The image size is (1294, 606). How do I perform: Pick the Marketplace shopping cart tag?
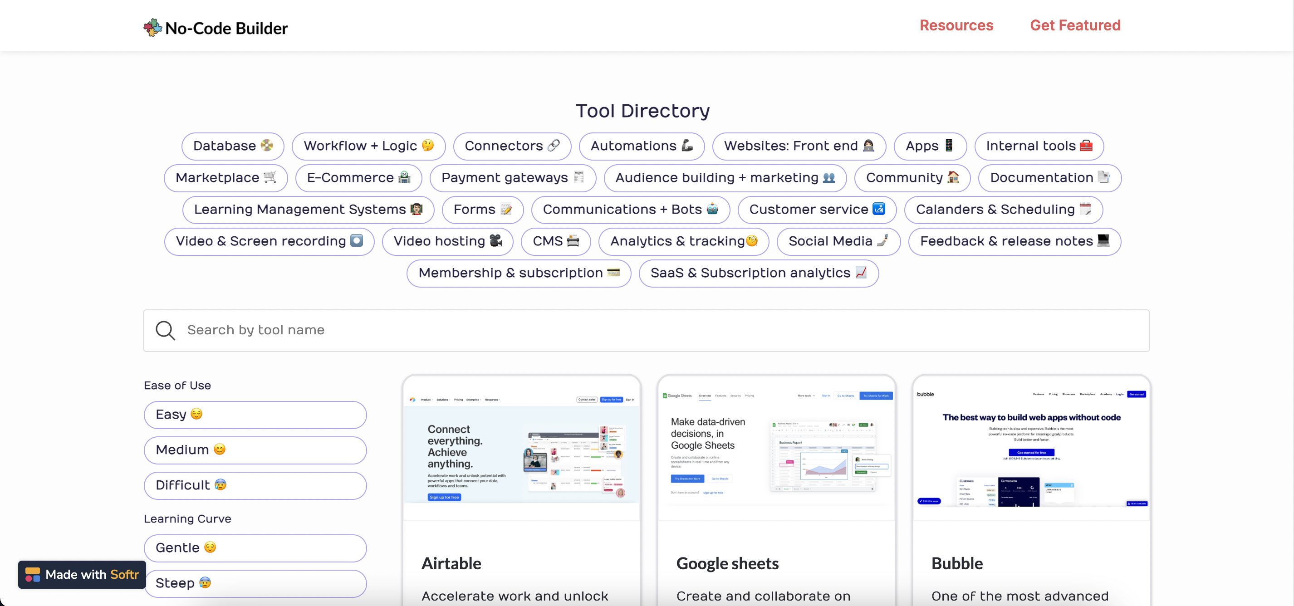click(x=225, y=178)
